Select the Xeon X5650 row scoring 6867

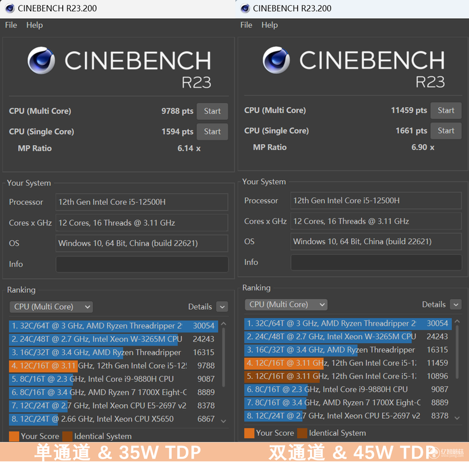pos(114,419)
